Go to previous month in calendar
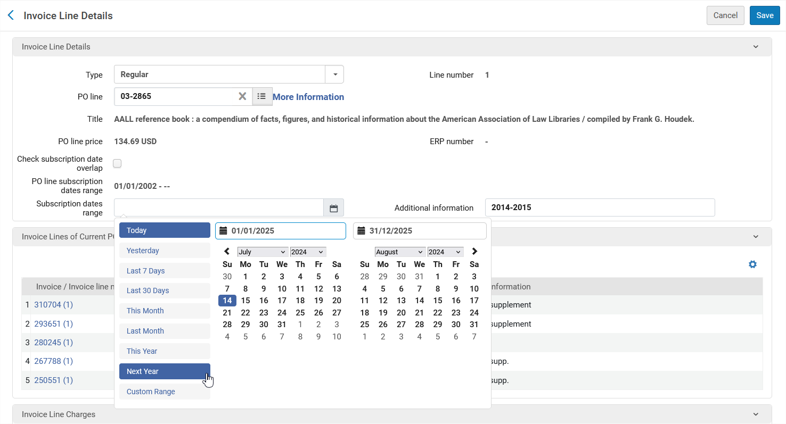This screenshot has width=786, height=424. coord(227,252)
